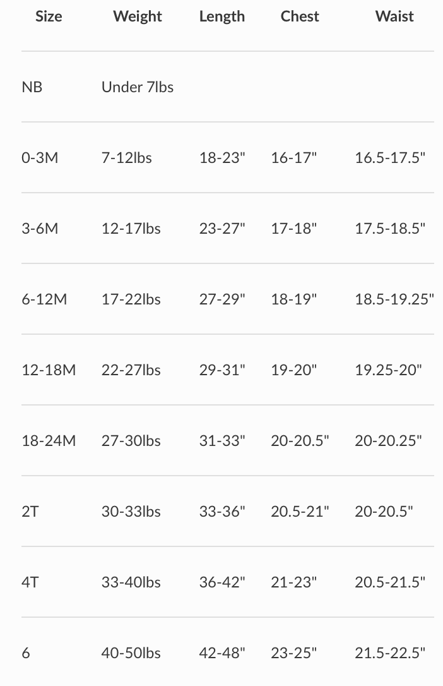Select the 19-20" chest cell
443x686 pixels.
click(x=293, y=370)
